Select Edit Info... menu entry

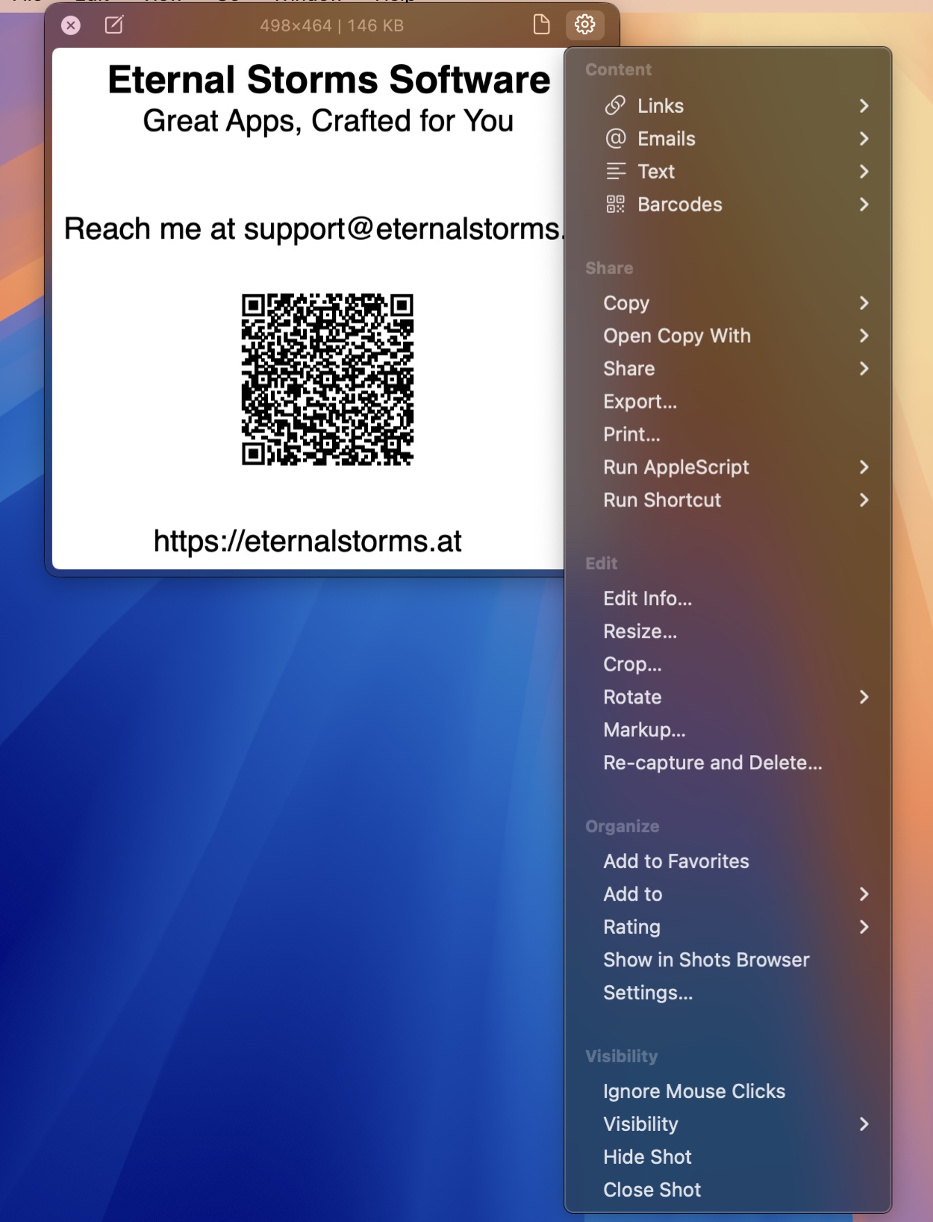(x=728, y=598)
